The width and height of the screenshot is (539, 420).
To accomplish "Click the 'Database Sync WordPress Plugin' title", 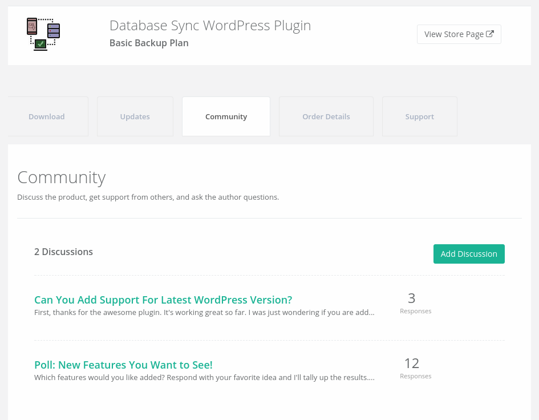I will 210,26.
